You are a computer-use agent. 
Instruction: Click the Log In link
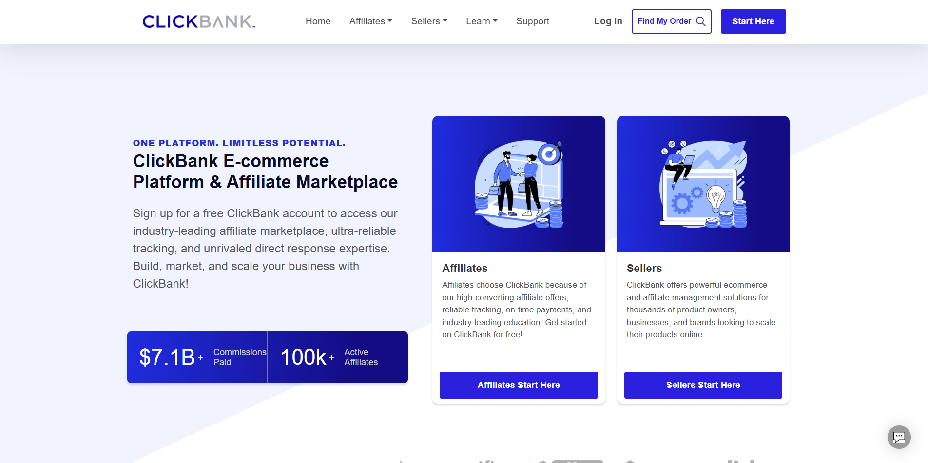click(608, 21)
